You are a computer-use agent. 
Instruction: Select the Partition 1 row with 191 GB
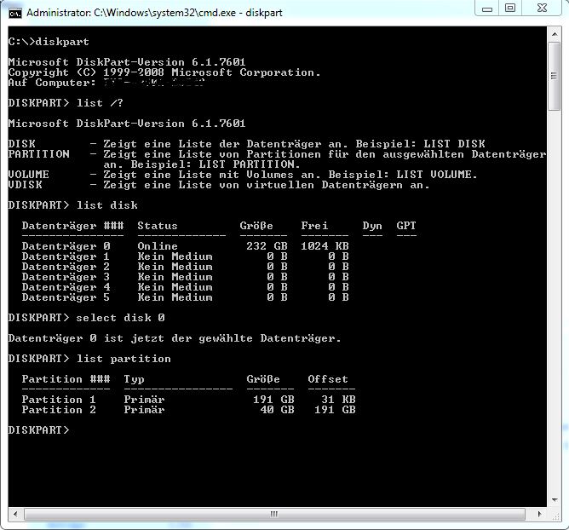point(188,400)
